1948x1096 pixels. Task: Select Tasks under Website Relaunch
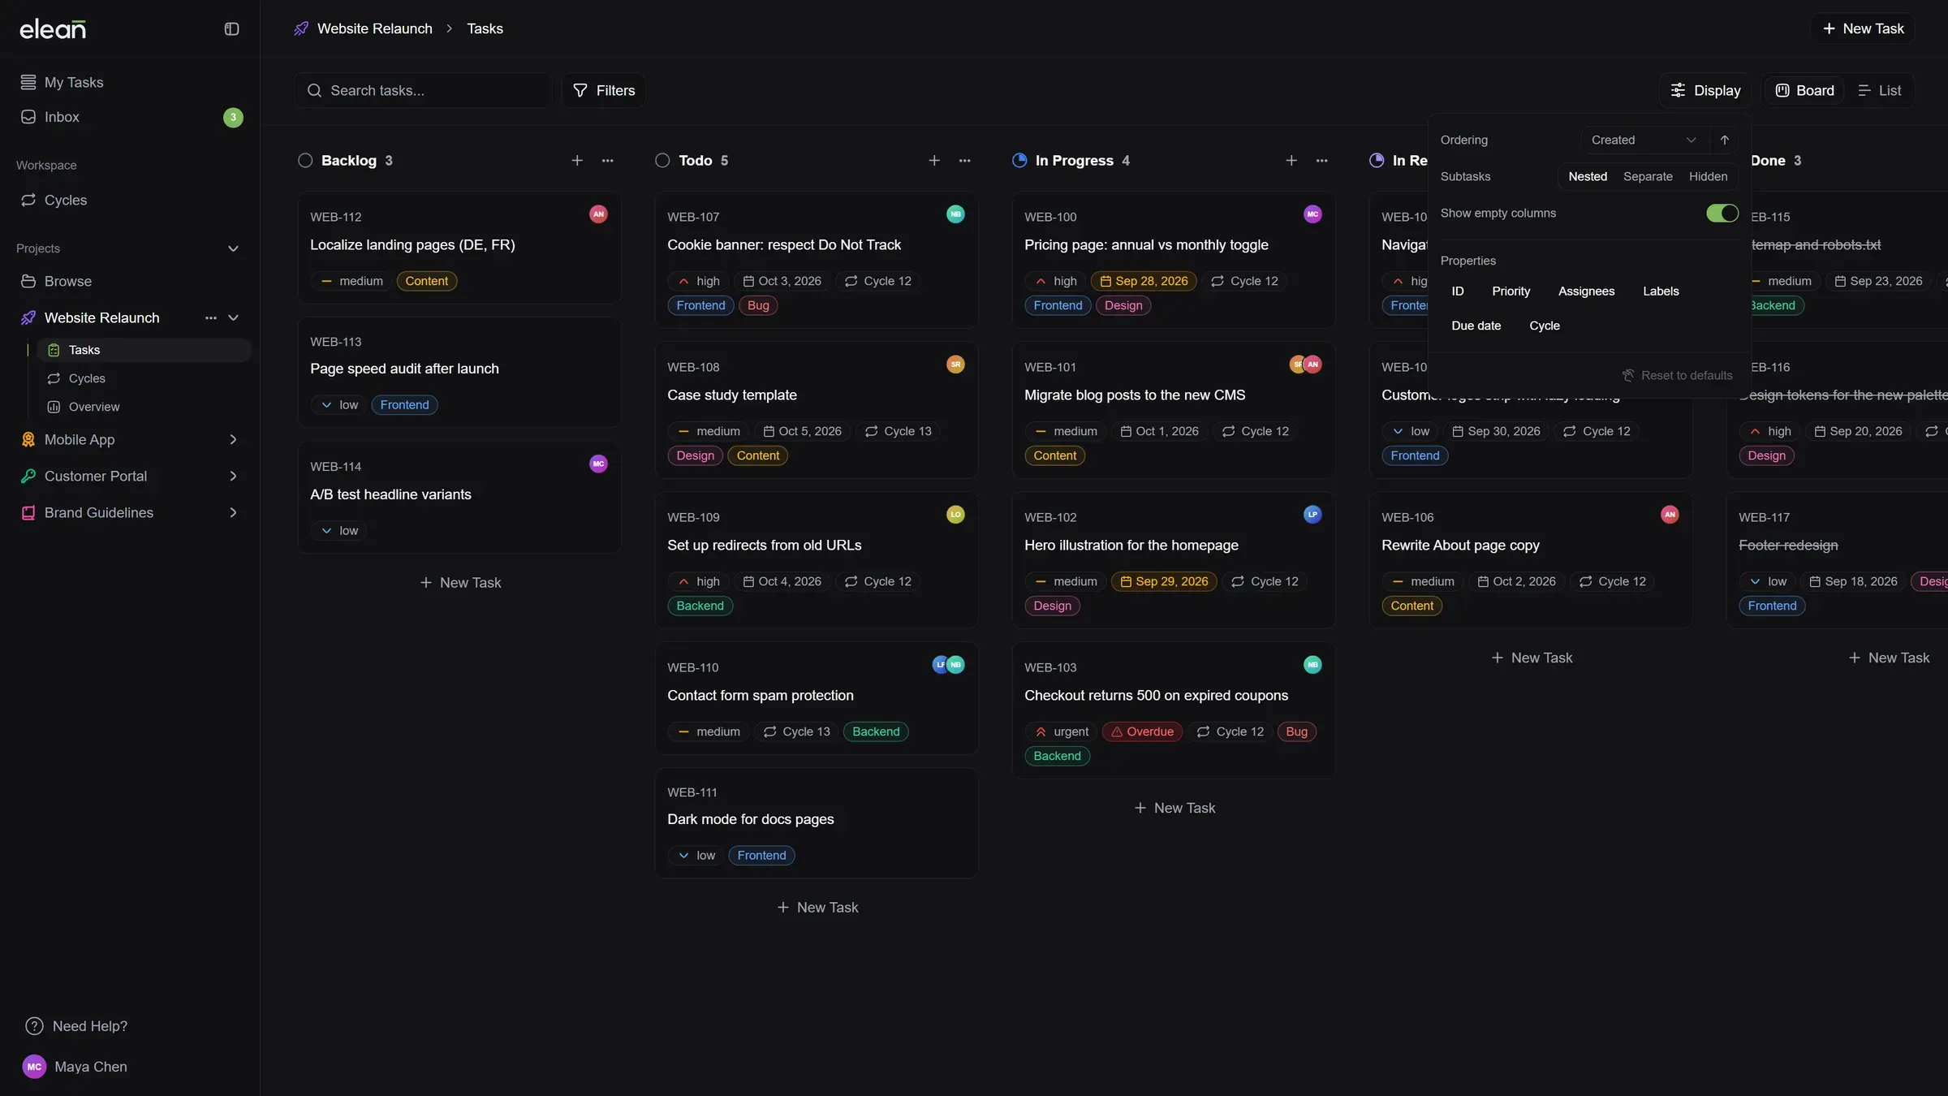144,350
